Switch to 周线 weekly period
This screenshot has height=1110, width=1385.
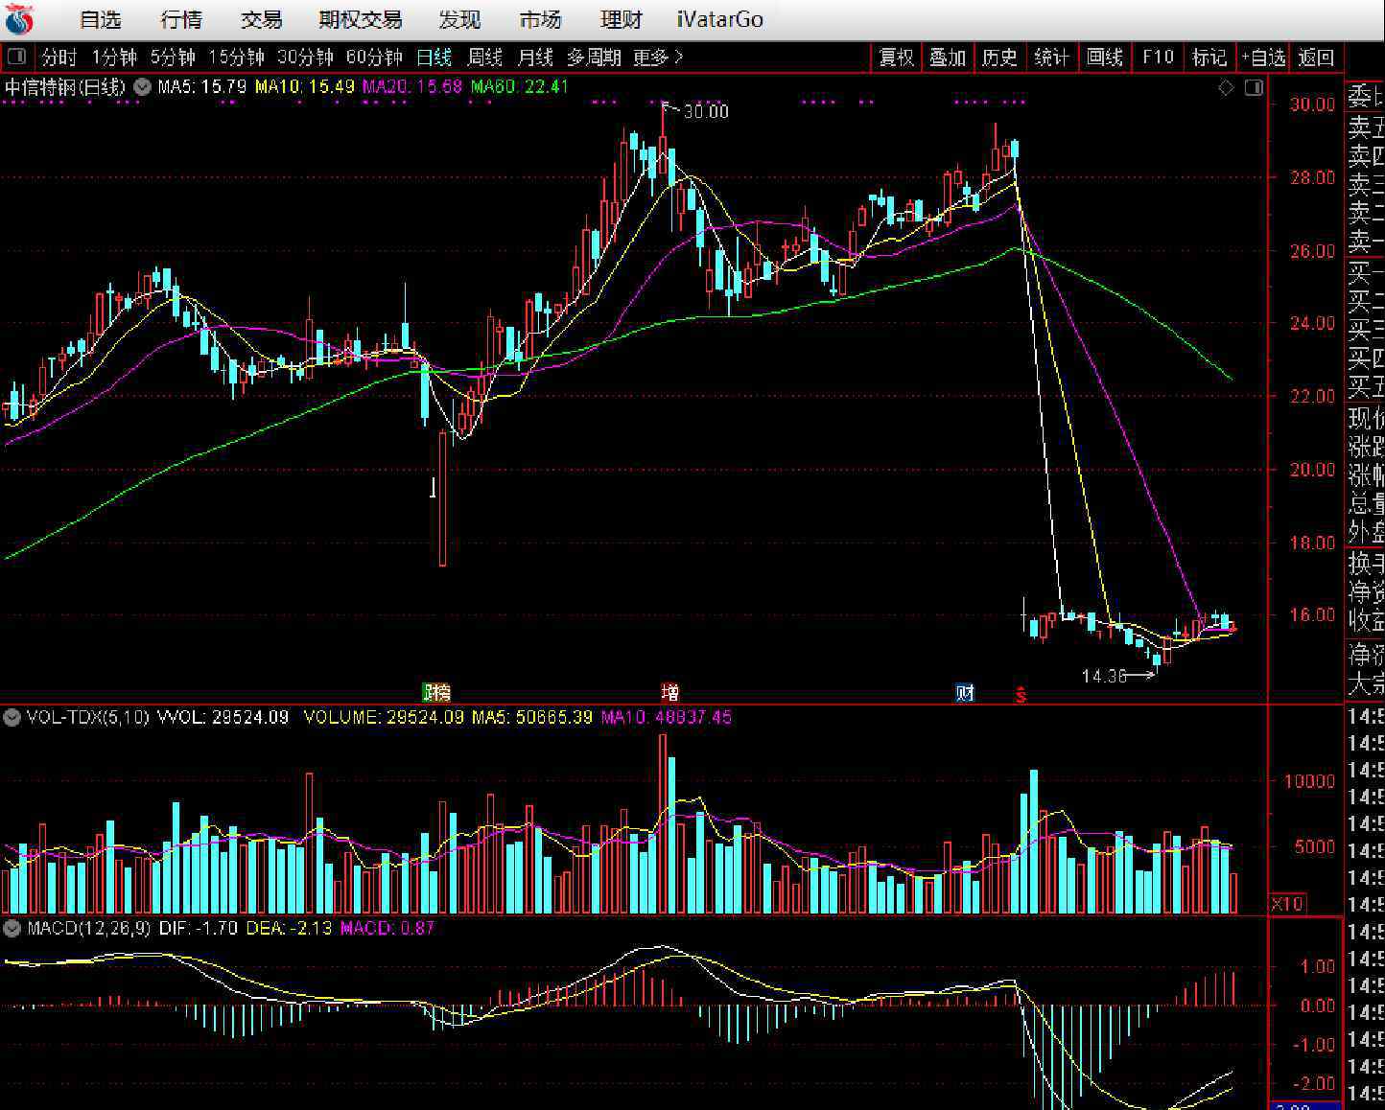(484, 58)
